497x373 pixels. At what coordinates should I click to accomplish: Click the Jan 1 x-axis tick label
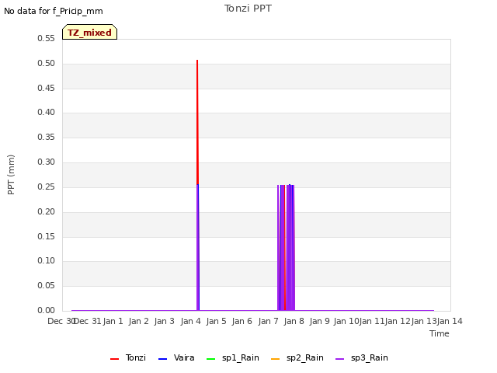click(x=113, y=321)
